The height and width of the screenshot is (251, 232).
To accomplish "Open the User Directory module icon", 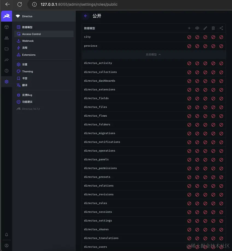I will [x=7, y=38].
